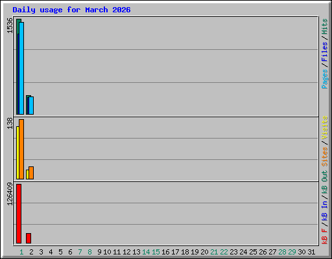This screenshot has width=332, height=259.
Task: Click day 28 on the x-axis
Action: point(282,252)
